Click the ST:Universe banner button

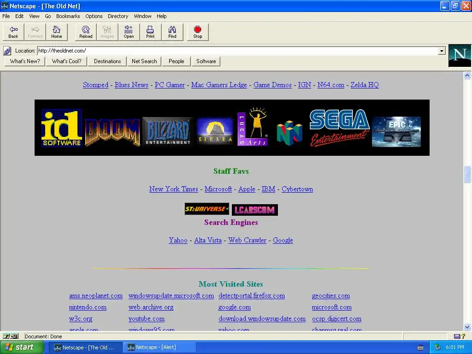point(207,209)
